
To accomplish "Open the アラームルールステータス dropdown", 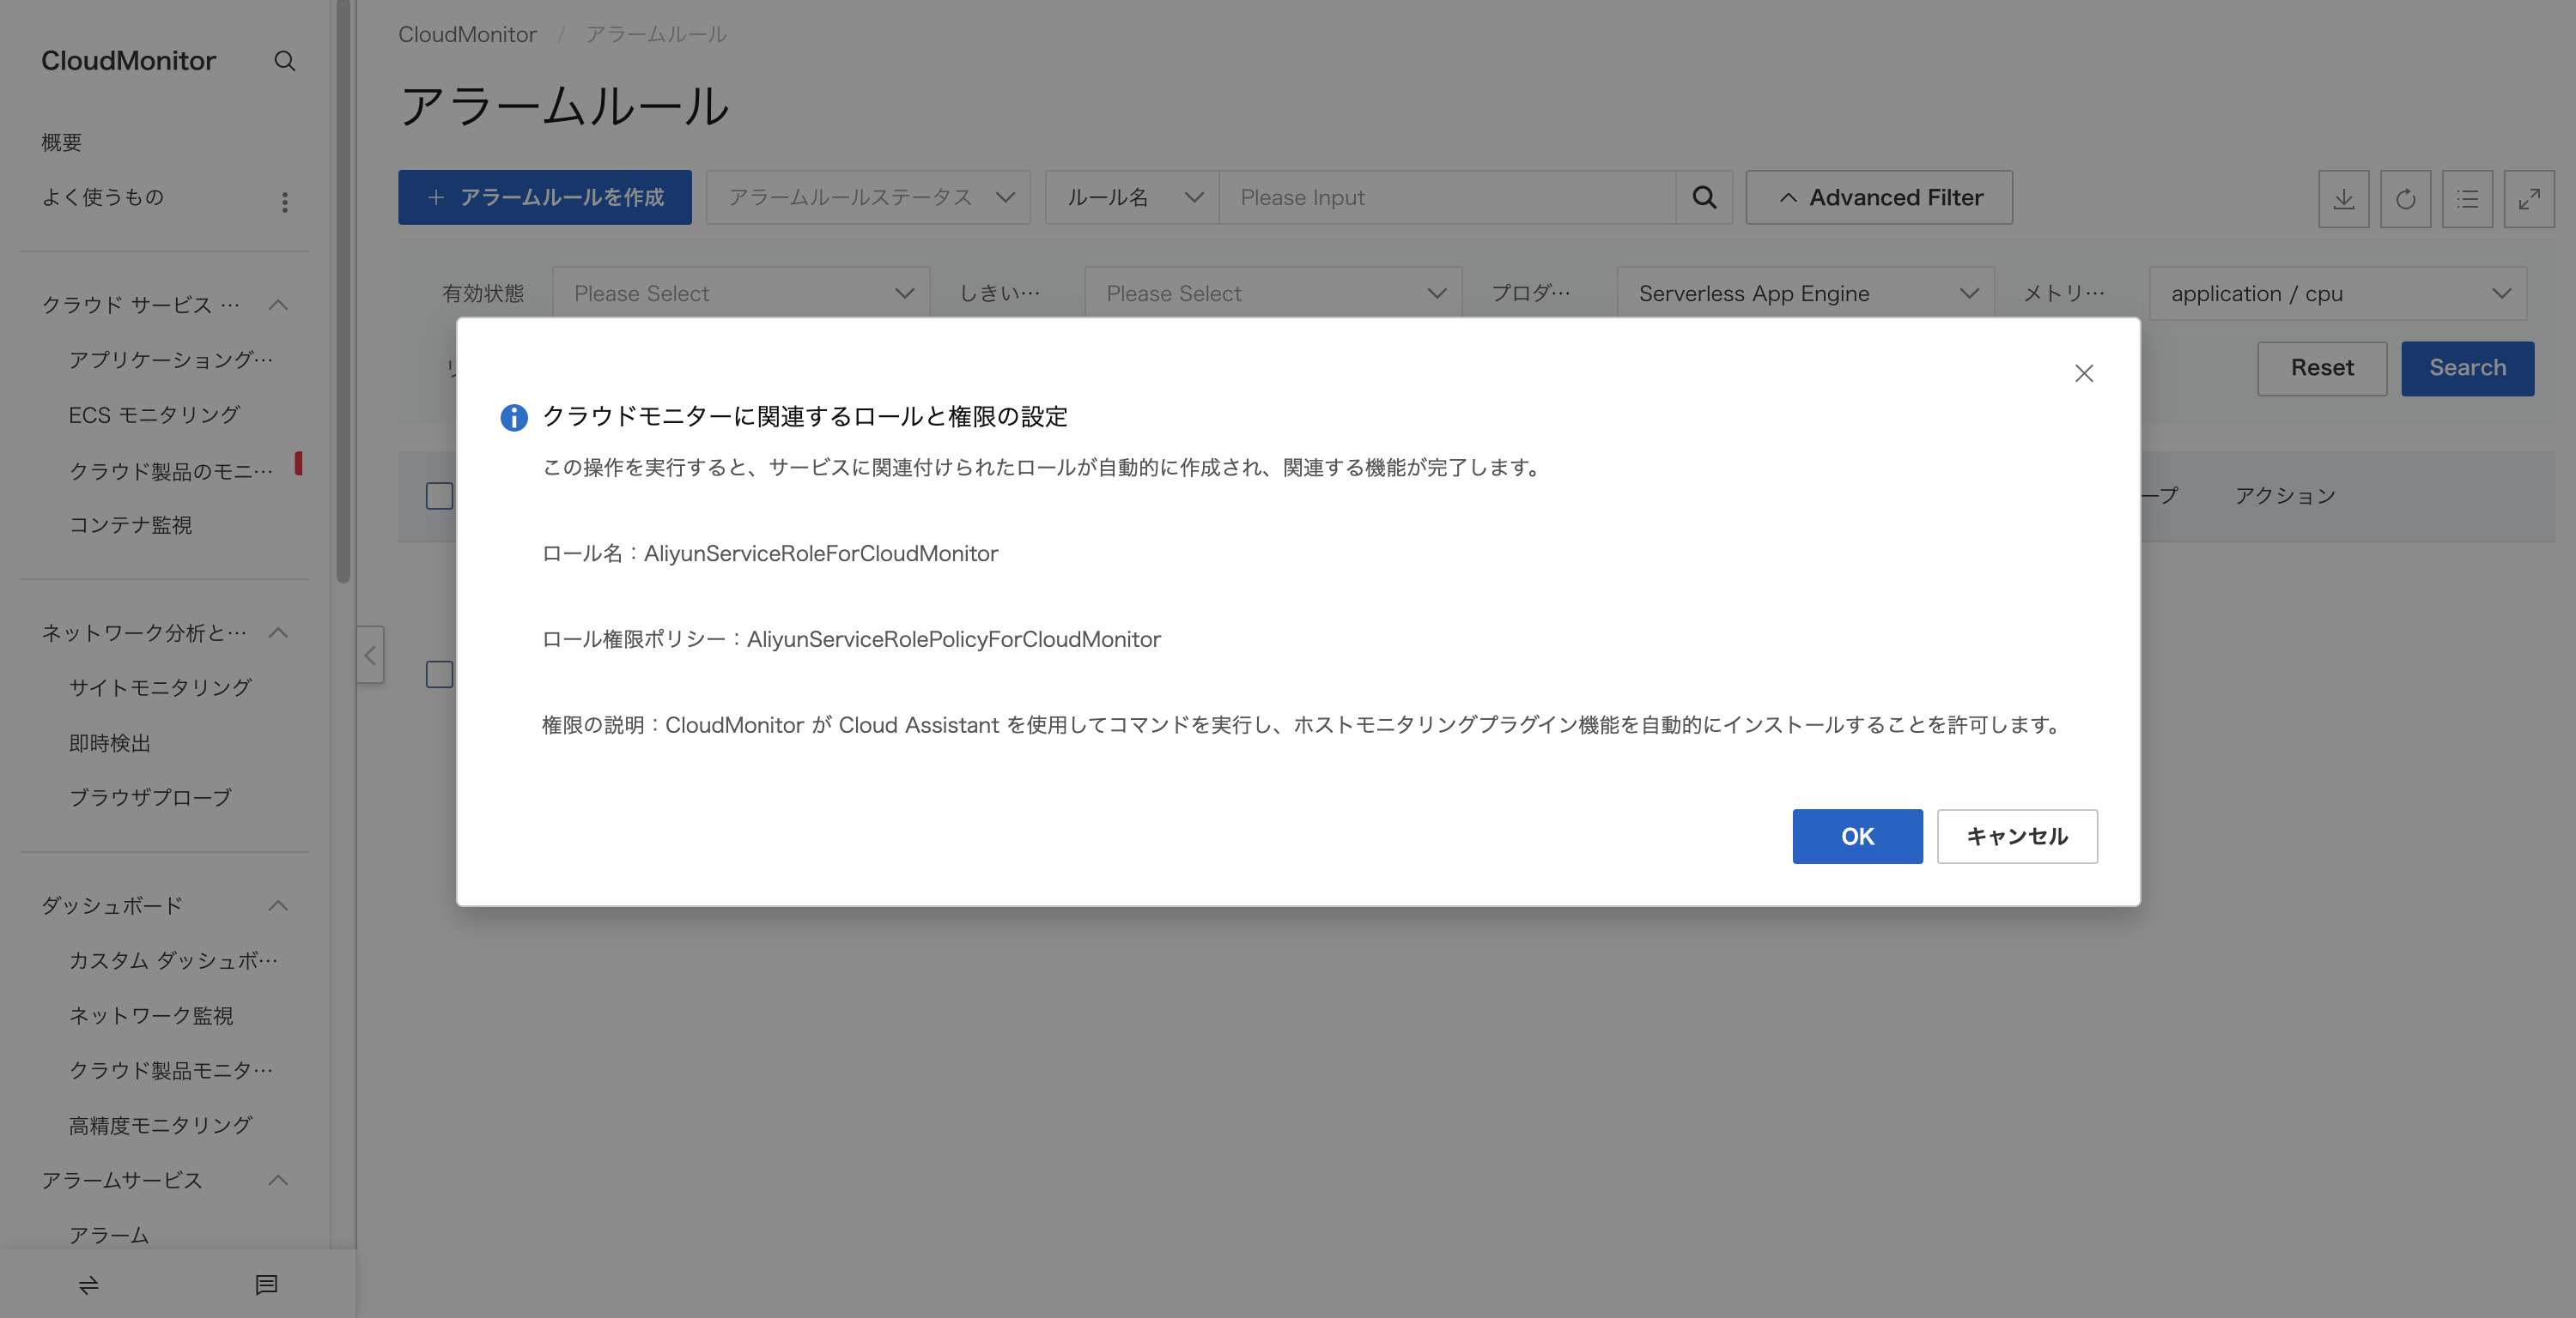I will [868, 198].
